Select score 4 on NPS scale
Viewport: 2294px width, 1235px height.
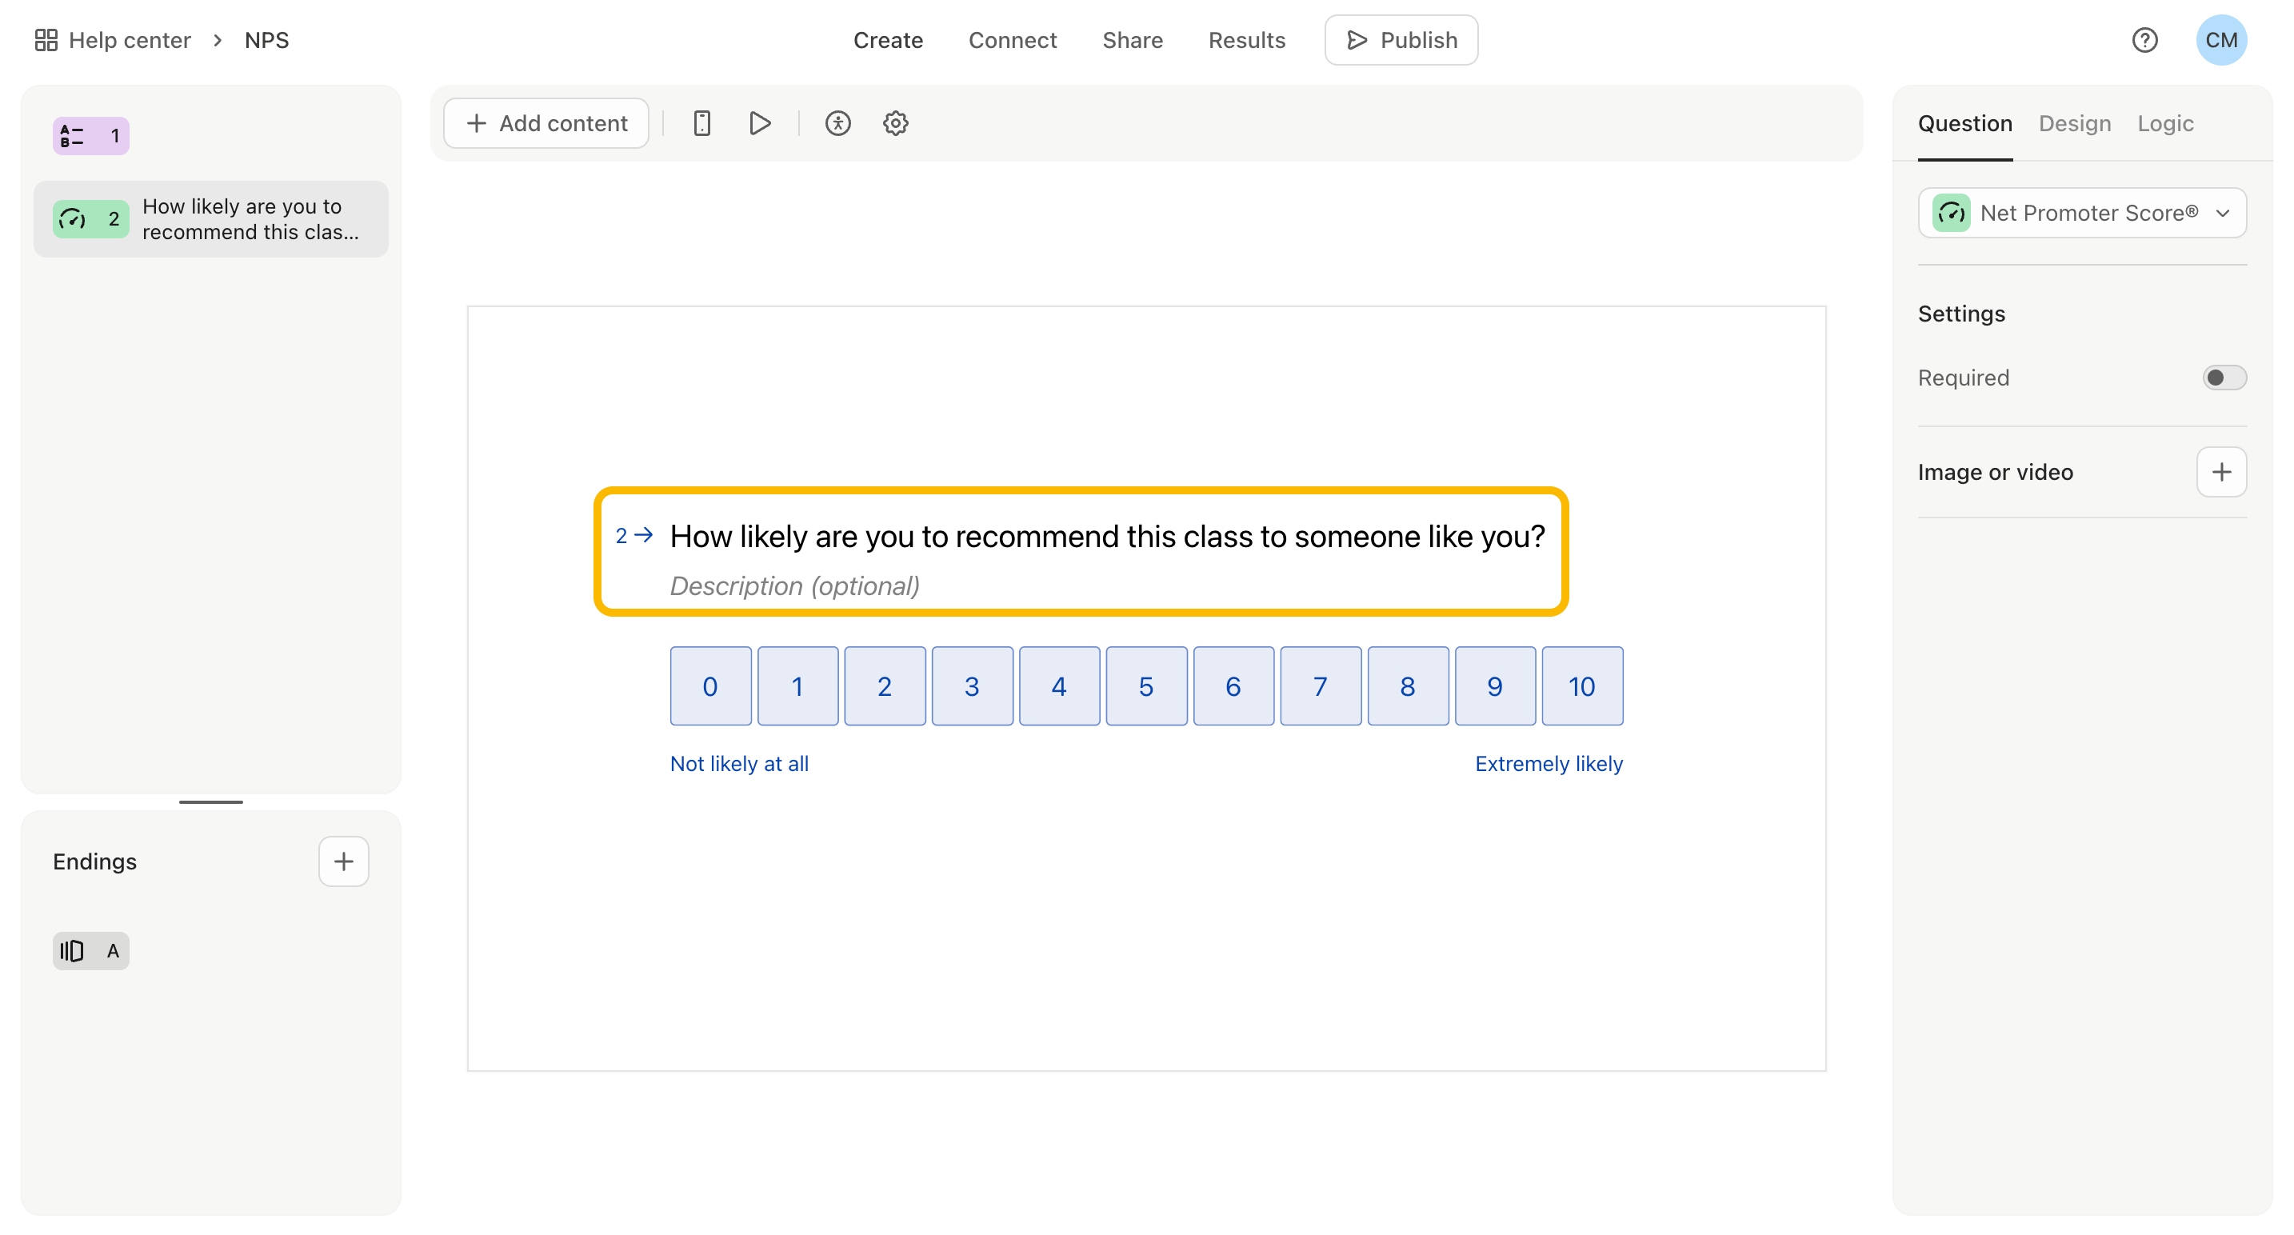click(1059, 685)
